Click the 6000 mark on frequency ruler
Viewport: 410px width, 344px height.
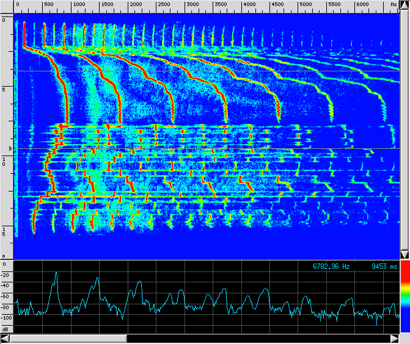(x=362, y=4)
